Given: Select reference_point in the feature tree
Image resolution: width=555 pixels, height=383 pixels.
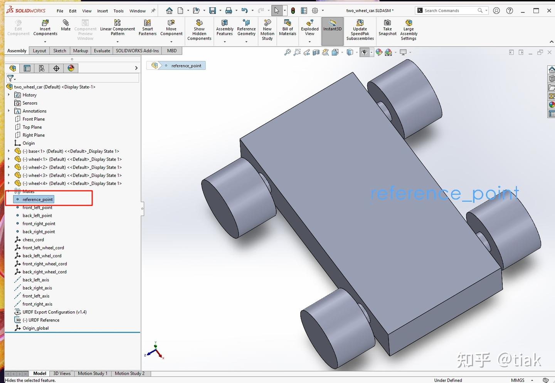Looking at the screenshot, I should click(37, 199).
